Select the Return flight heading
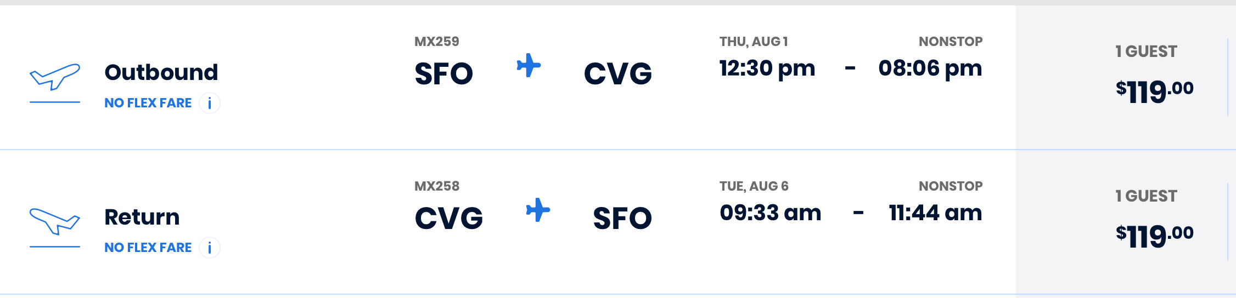 click(142, 217)
